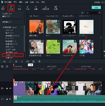Select the 古风 category
The image size is (105, 106).
(10, 47)
